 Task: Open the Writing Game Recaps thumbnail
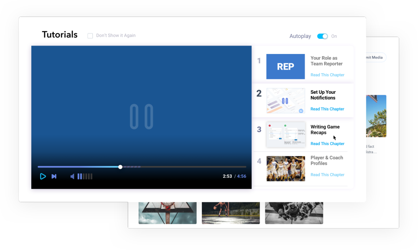[285, 134]
